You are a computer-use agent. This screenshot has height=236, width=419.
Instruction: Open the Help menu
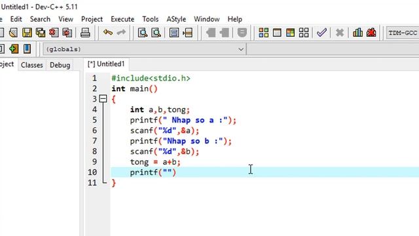tap(235, 19)
